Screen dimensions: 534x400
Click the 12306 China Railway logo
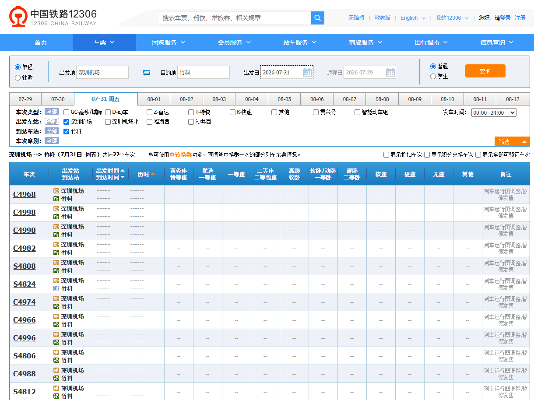(53, 17)
